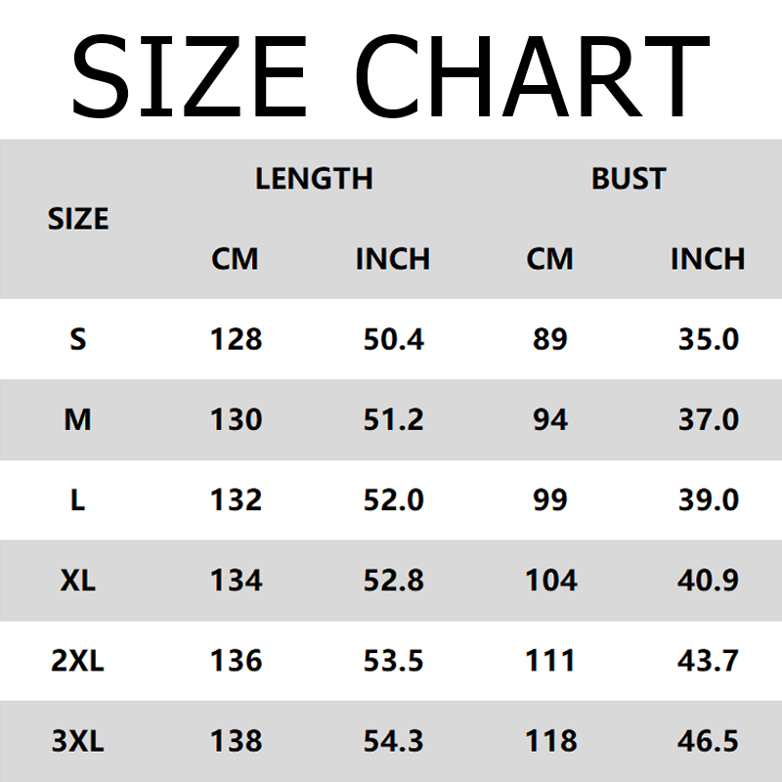The height and width of the screenshot is (782, 782).
Task: Click the 118 bust CM value
Action: coord(550,741)
